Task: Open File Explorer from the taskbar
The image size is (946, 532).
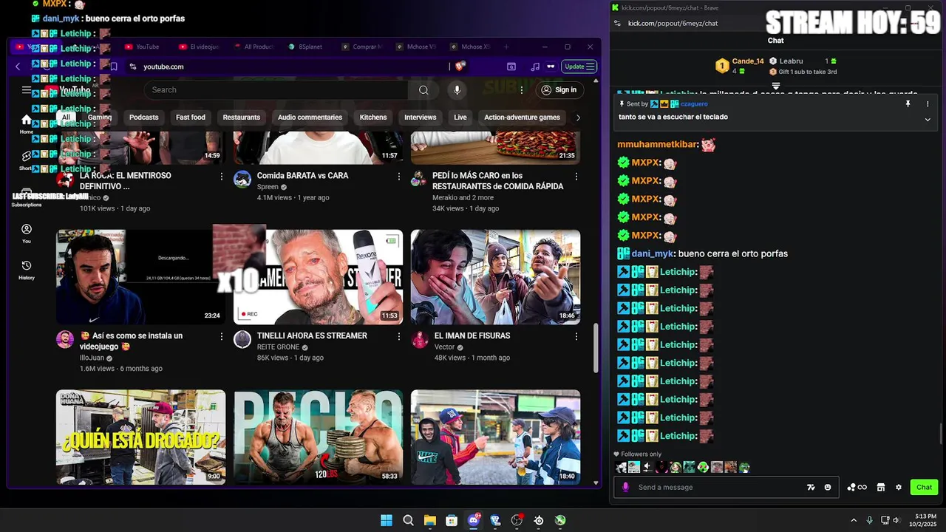Action: (430, 520)
